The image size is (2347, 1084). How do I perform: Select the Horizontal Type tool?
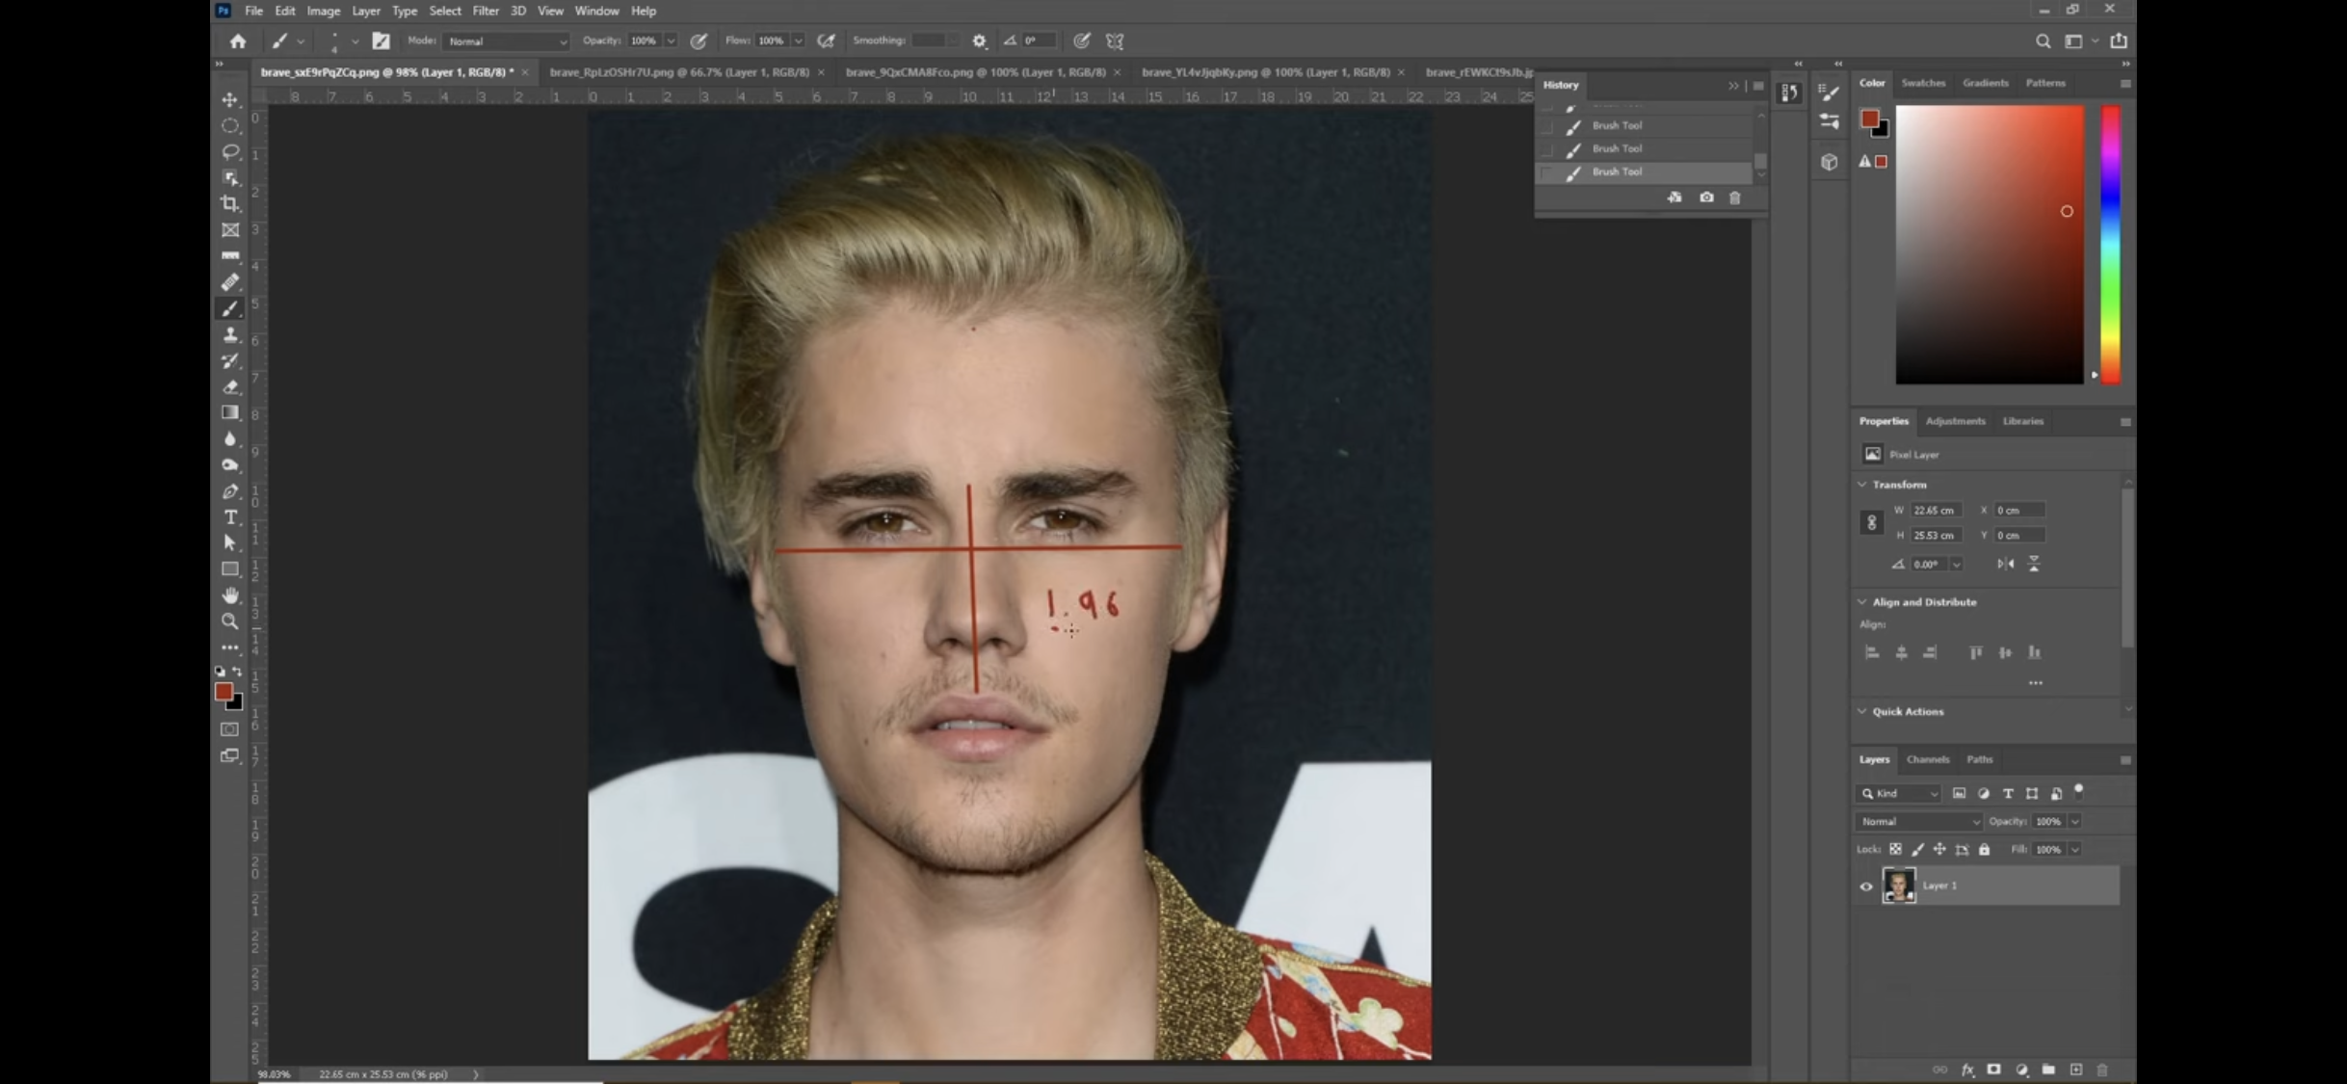[x=230, y=517]
